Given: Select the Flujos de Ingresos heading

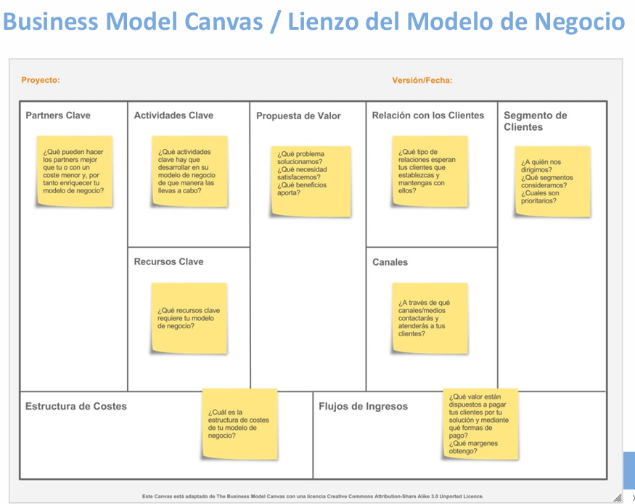Looking at the screenshot, I should coord(363,407).
